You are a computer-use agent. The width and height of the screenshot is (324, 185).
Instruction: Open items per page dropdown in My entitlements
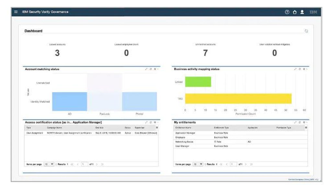[x=198, y=164]
